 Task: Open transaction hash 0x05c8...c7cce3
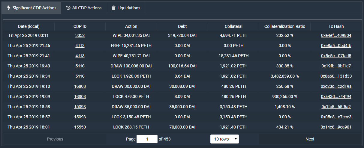(336, 117)
